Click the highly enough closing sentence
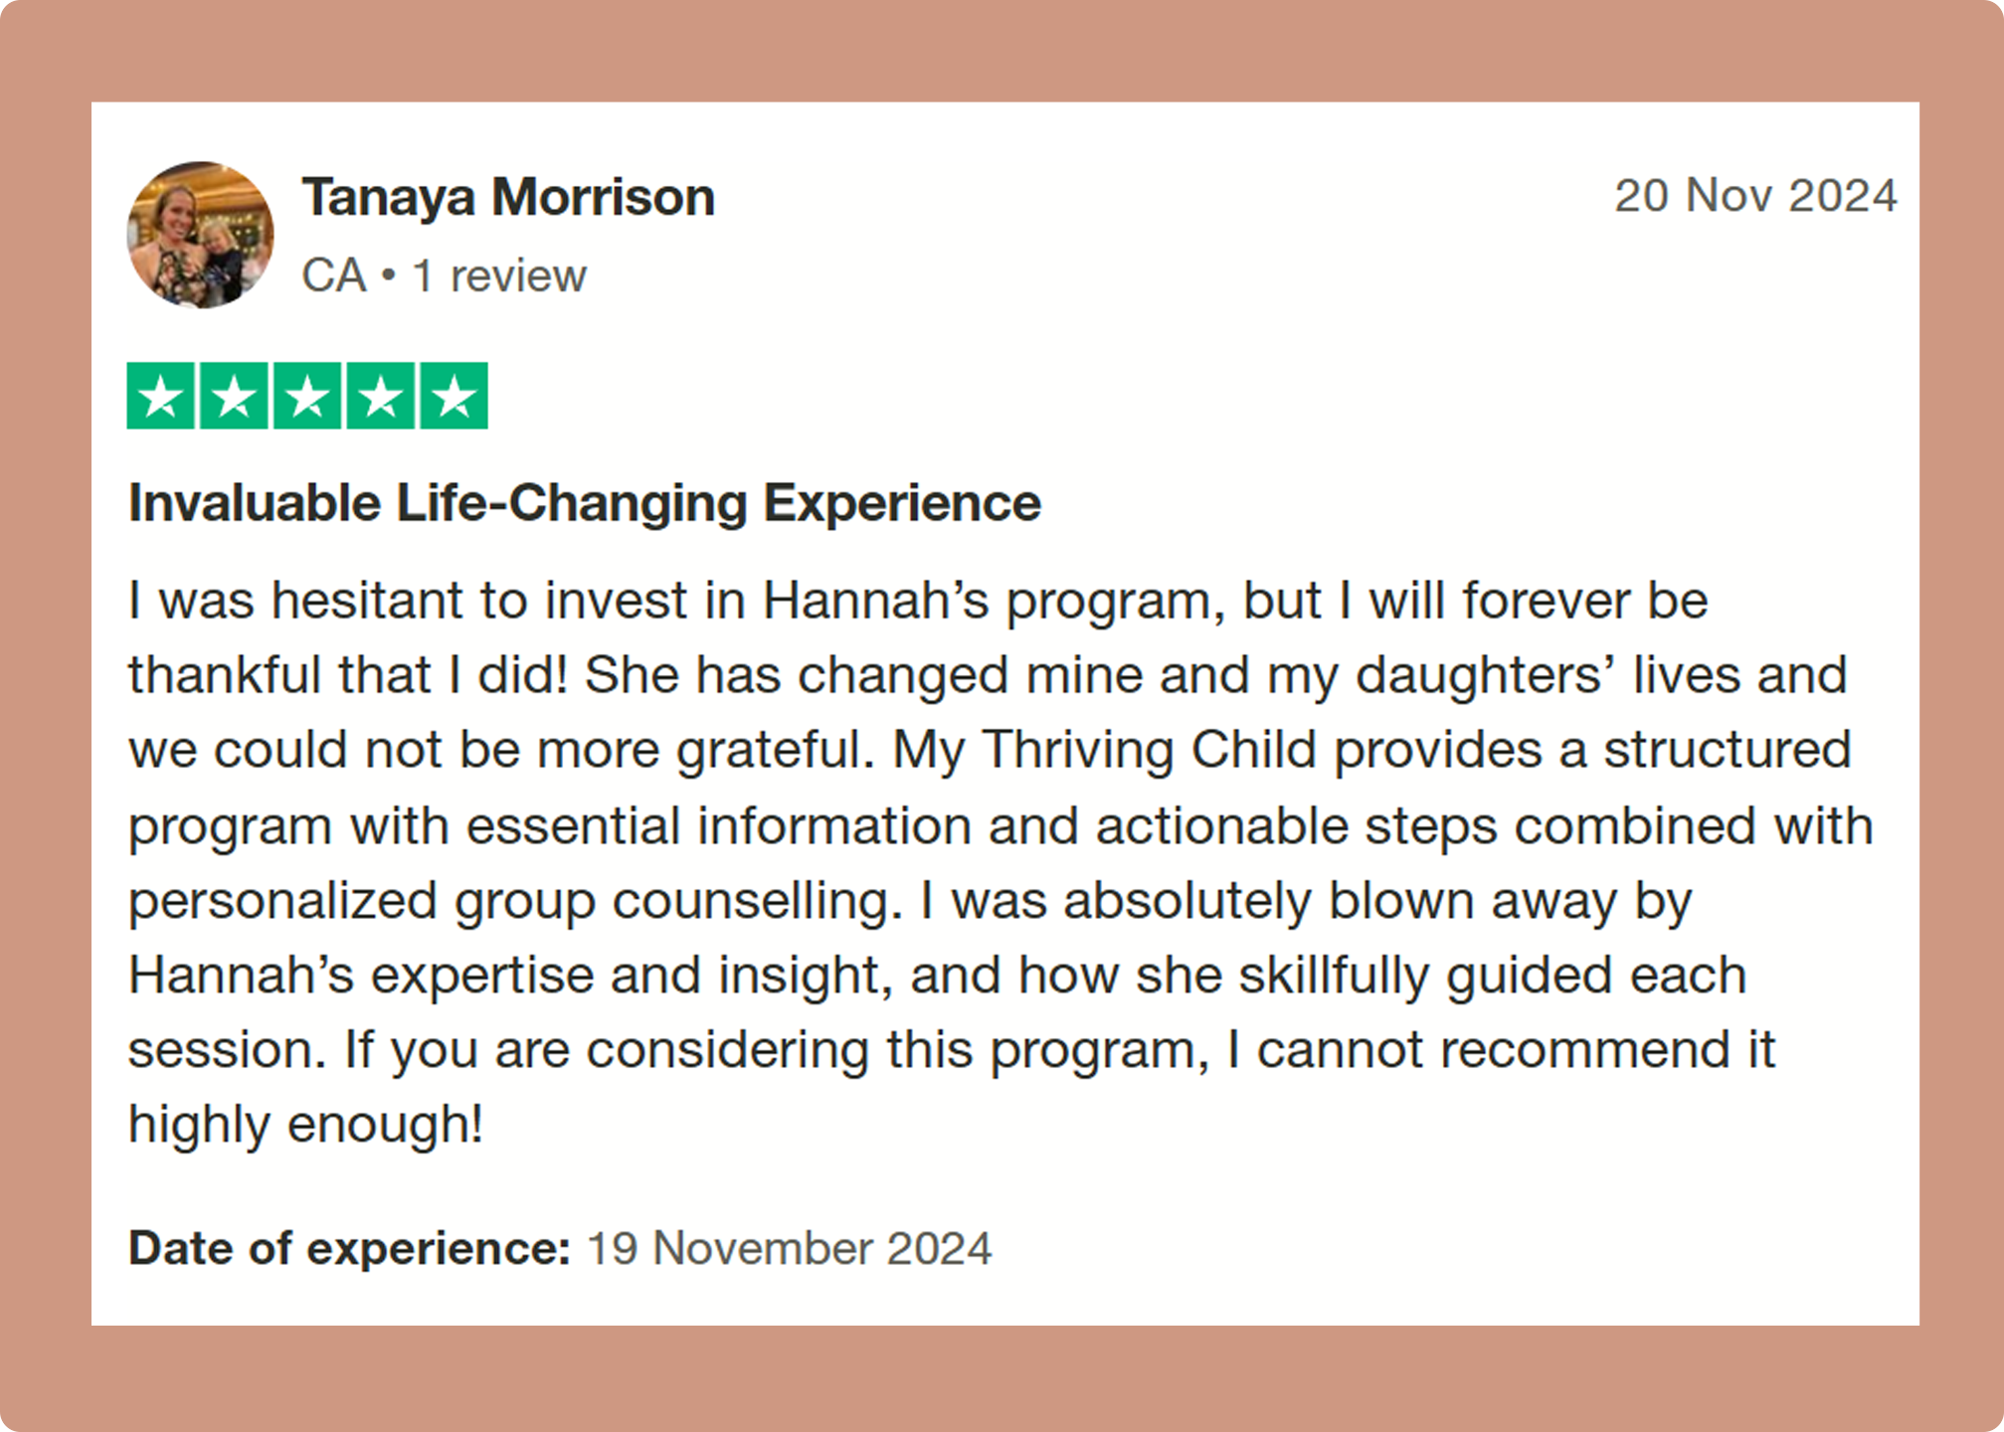This screenshot has width=2004, height=1432. coord(306,1125)
